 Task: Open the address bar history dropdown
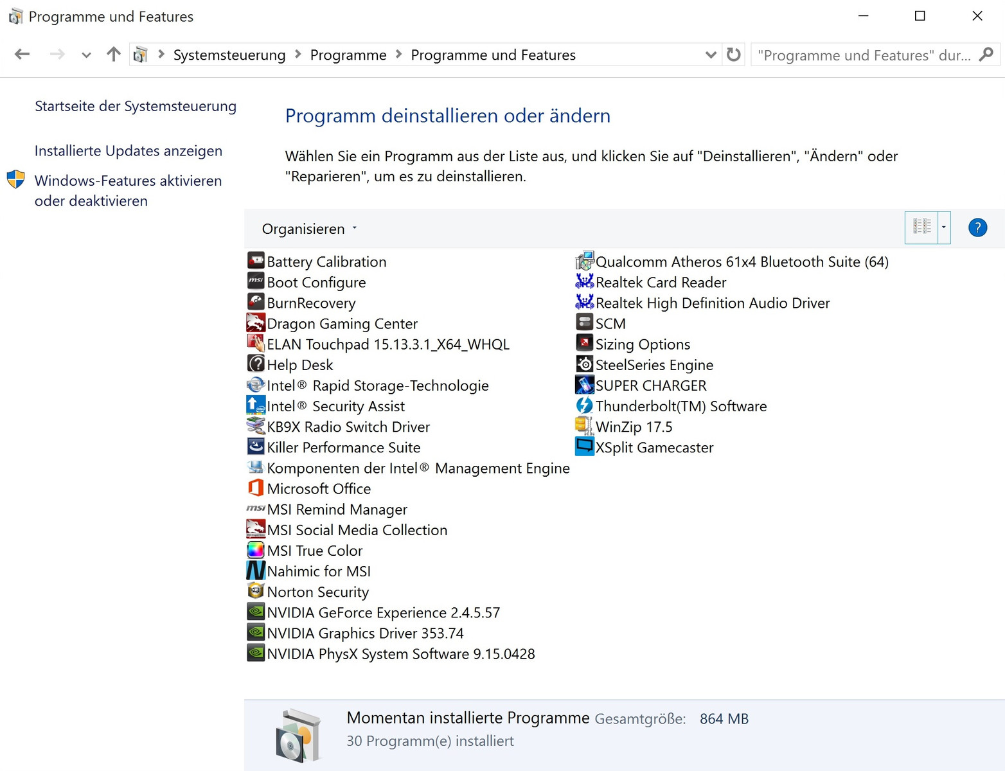click(711, 55)
